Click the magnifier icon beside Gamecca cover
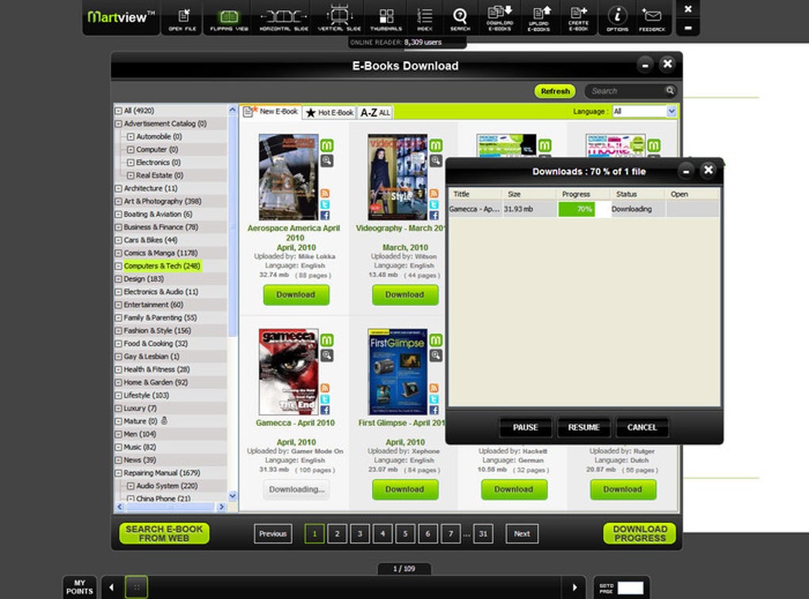The height and width of the screenshot is (599, 809). (327, 355)
